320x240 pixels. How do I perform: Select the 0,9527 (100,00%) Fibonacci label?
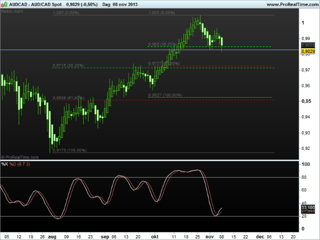pyautogui.click(x=165, y=95)
